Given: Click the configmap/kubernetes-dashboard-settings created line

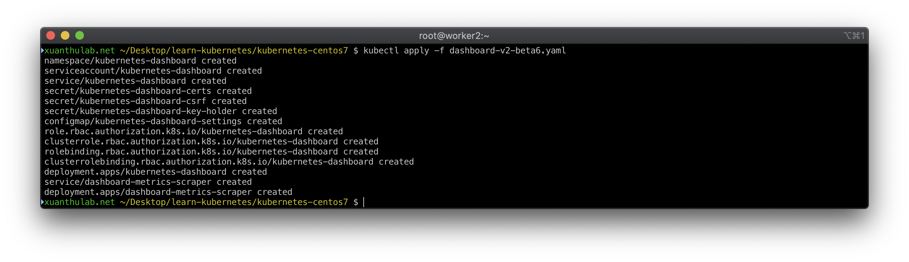Looking at the screenshot, I should tap(163, 121).
